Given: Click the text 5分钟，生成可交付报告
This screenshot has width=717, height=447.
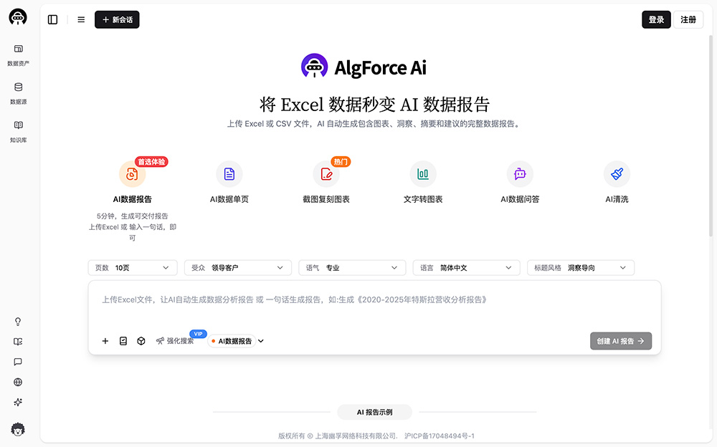Looking at the screenshot, I should (132, 216).
